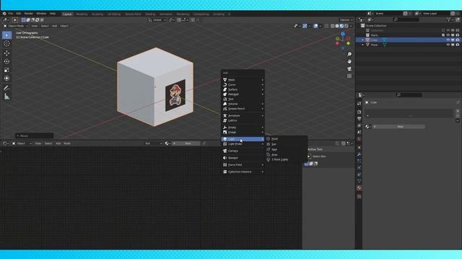
Task: Open the Scene properties tab
Action: click(359, 132)
